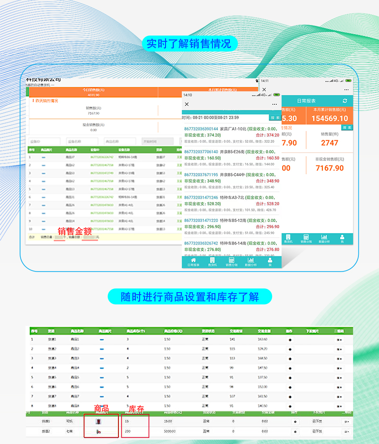Tap 销售分账 calculator icon in front phone's bar
Screen dimensions: 379x444
231,261
